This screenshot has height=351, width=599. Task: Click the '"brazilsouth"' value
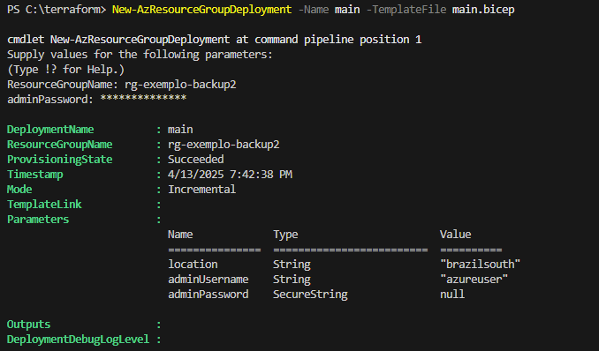pyautogui.click(x=480, y=264)
